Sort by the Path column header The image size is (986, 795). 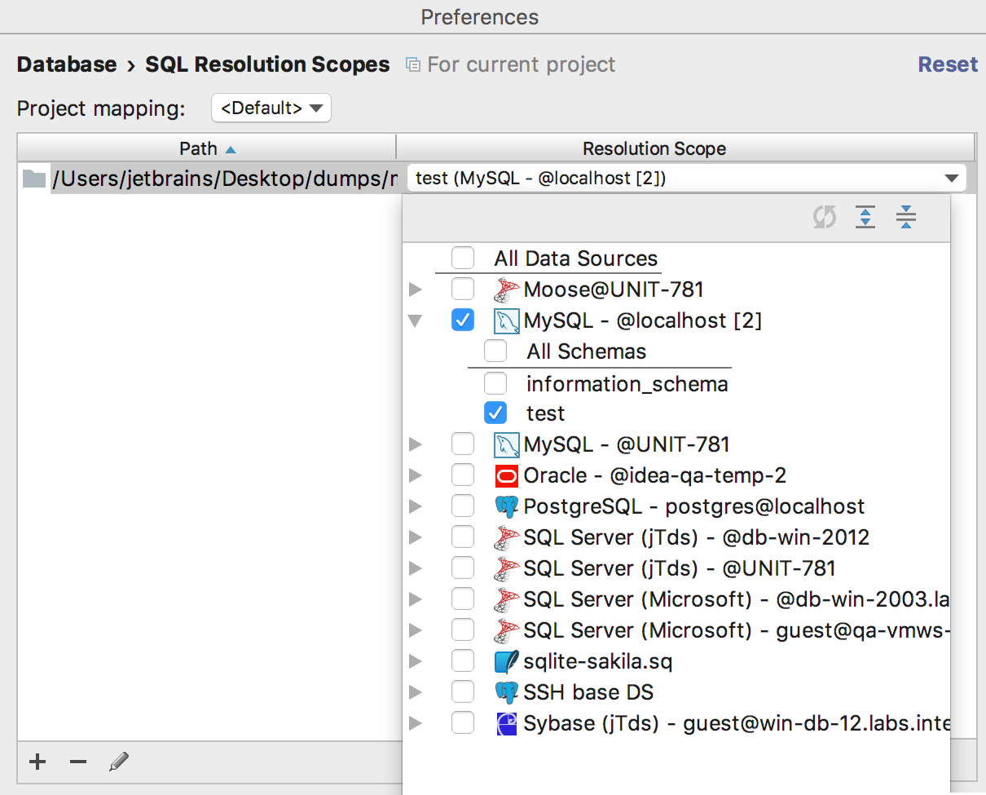(207, 148)
